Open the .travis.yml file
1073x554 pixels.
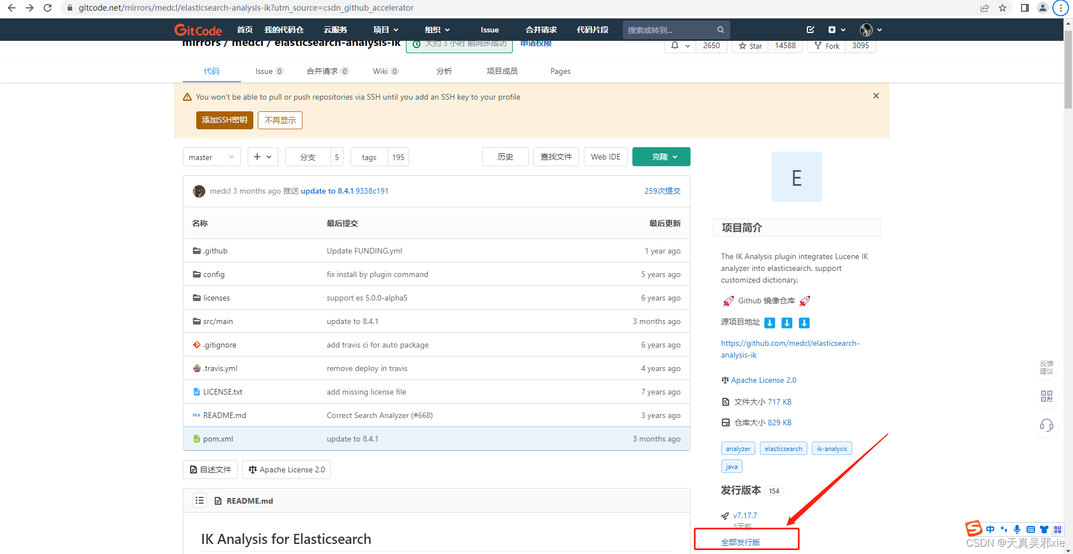coord(220,368)
